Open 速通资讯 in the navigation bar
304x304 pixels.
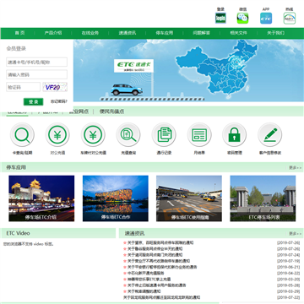pos(128,33)
